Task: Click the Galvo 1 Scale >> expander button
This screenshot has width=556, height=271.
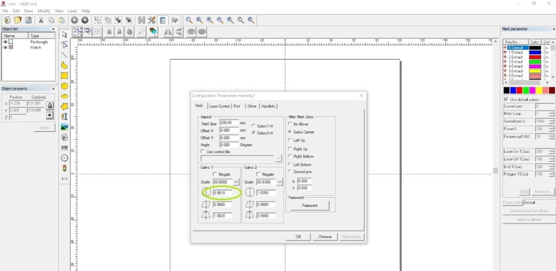Action: (236, 181)
